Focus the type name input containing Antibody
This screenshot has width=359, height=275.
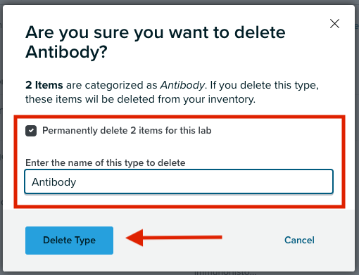pyautogui.click(x=179, y=181)
